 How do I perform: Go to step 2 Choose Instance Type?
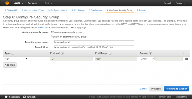[x=33, y=10]
